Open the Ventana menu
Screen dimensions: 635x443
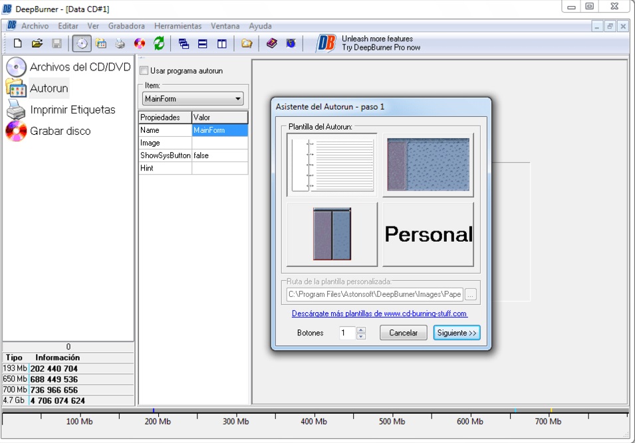pyautogui.click(x=225, y=26)
